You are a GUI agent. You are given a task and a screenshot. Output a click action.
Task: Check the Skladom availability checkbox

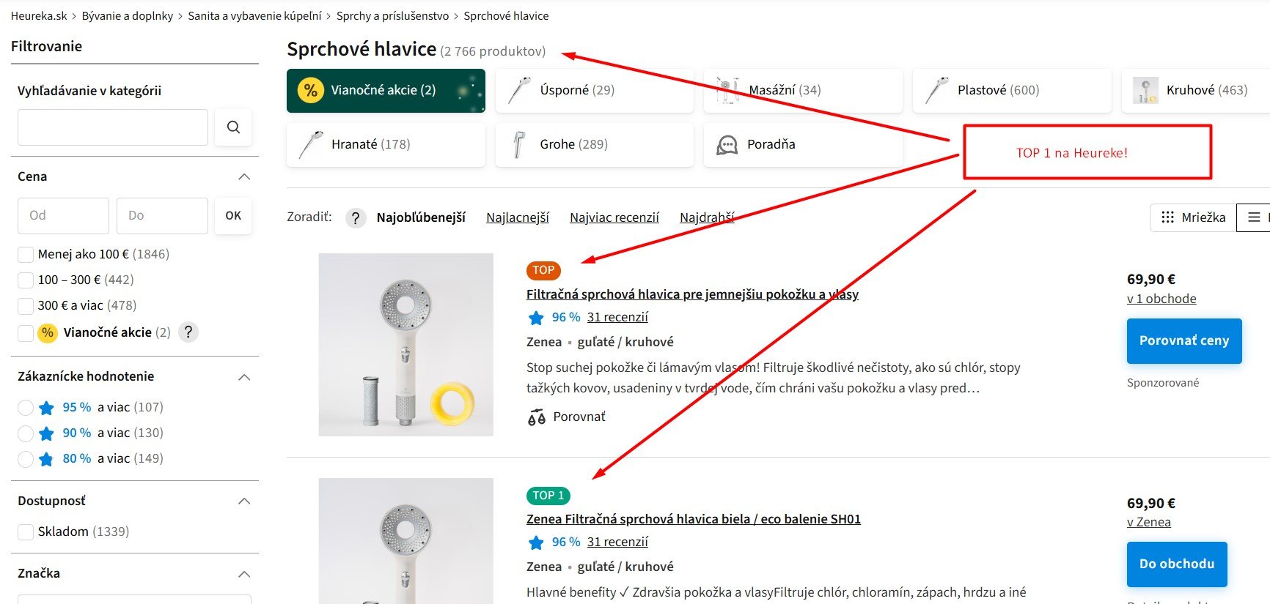coord(26,532)
